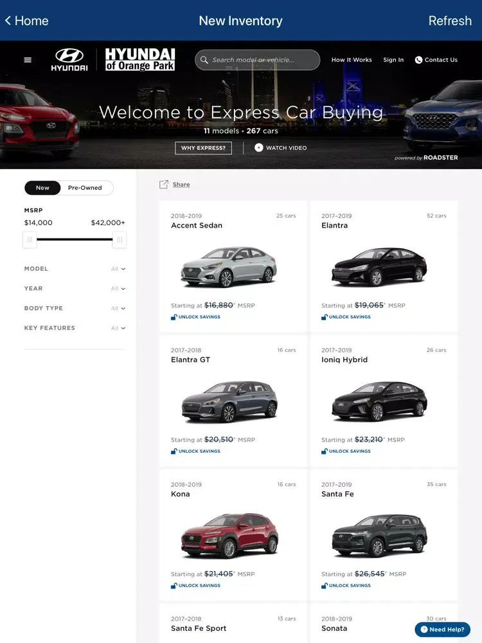
Task: Click the unlock icon under Kona
Action: click(x=174, y=585)
